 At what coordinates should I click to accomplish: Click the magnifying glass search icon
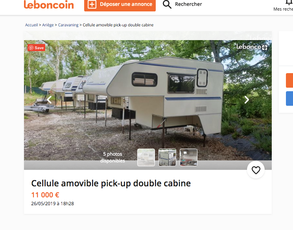click(167, 4)
